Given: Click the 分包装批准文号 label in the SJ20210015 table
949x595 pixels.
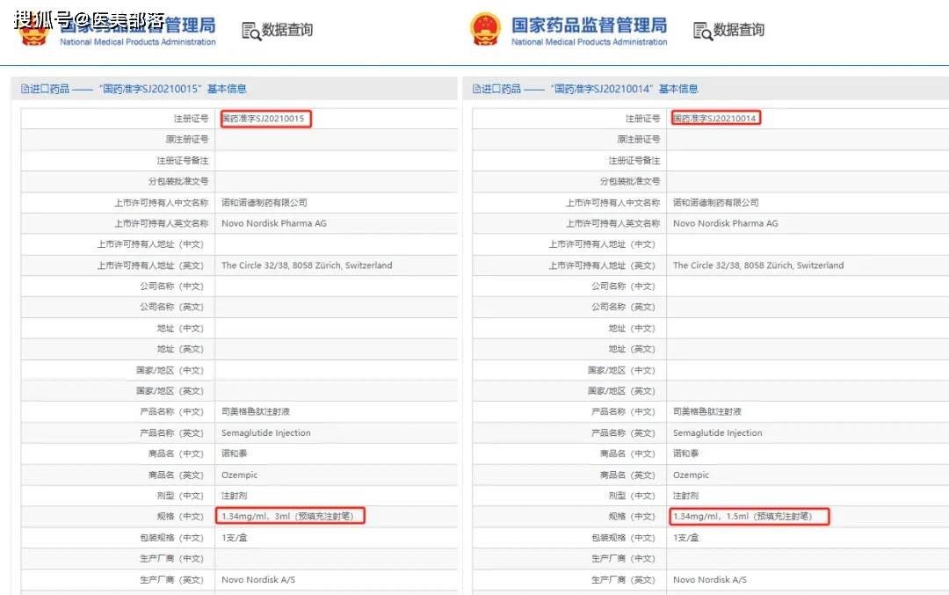Looking at the screenshot, I should tap(178, 181).
